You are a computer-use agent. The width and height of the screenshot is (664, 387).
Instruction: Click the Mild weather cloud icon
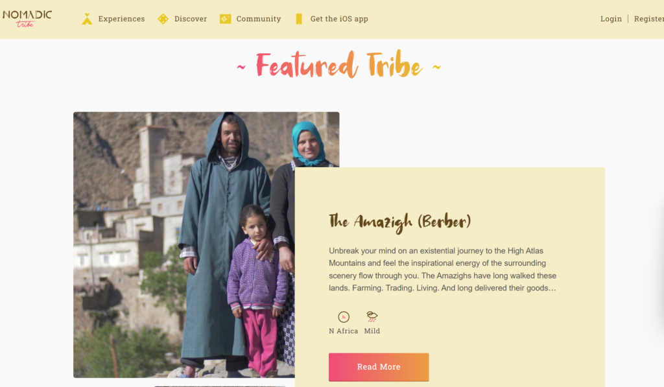coord(372,316)
